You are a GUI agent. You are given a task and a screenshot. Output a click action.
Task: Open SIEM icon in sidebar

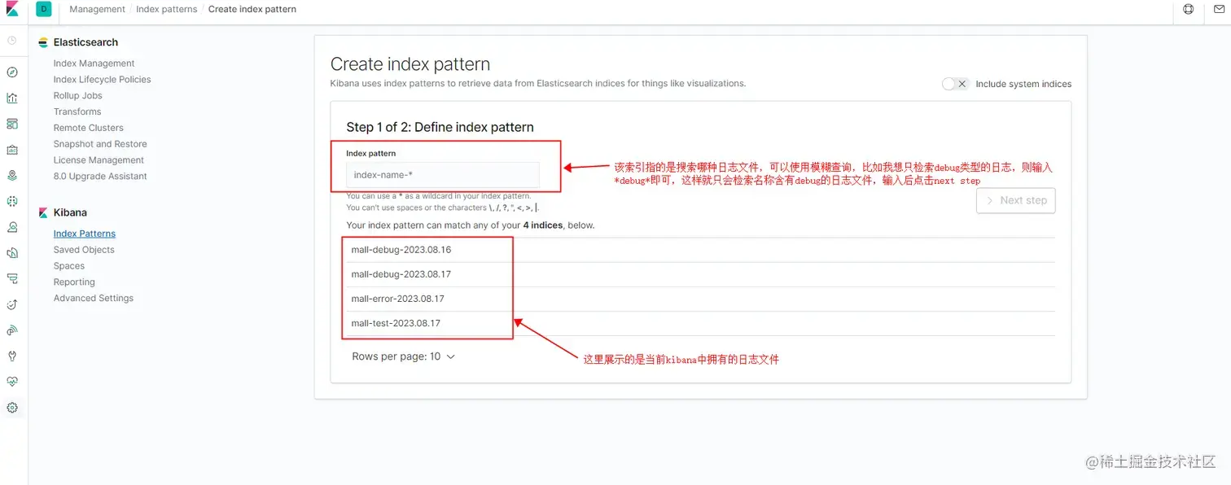[12, 330]
